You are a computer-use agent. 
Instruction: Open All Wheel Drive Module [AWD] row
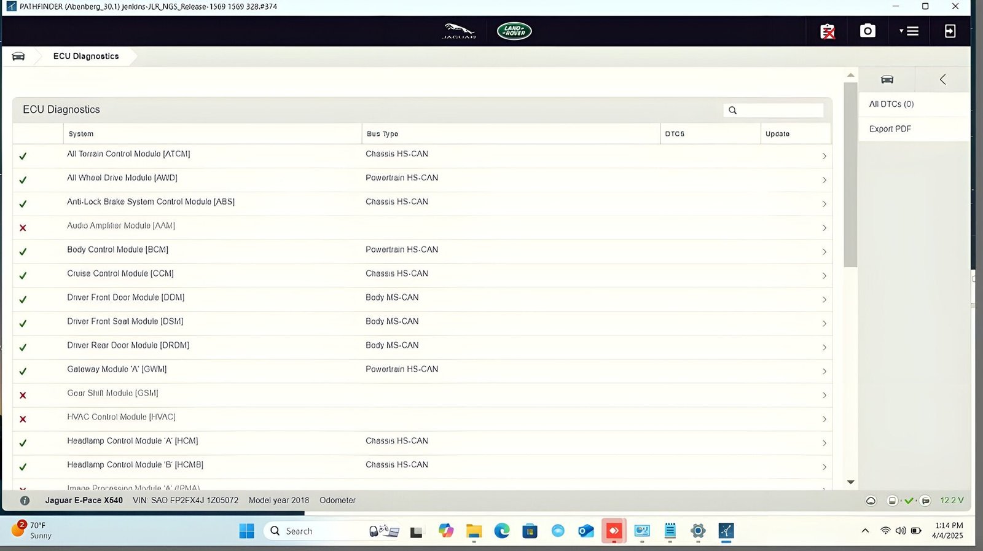pyautogui.click(x=422, y=180)
